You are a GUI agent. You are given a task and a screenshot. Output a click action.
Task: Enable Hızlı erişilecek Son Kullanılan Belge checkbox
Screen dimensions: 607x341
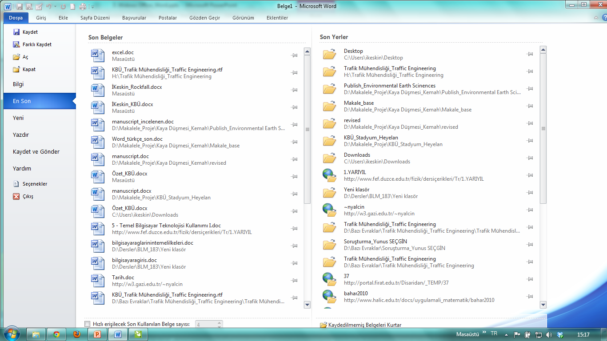(87, 324)
